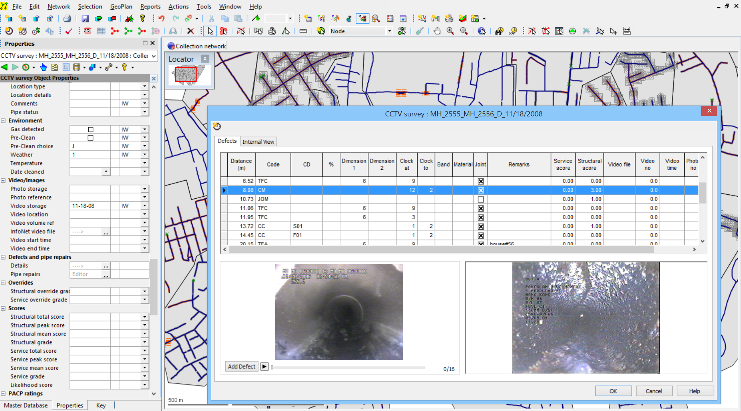Viewport: 741px width, 411px height.
Task: Check the Joint box in the 10.73 JOM row
Action: (x=480, y=199)
